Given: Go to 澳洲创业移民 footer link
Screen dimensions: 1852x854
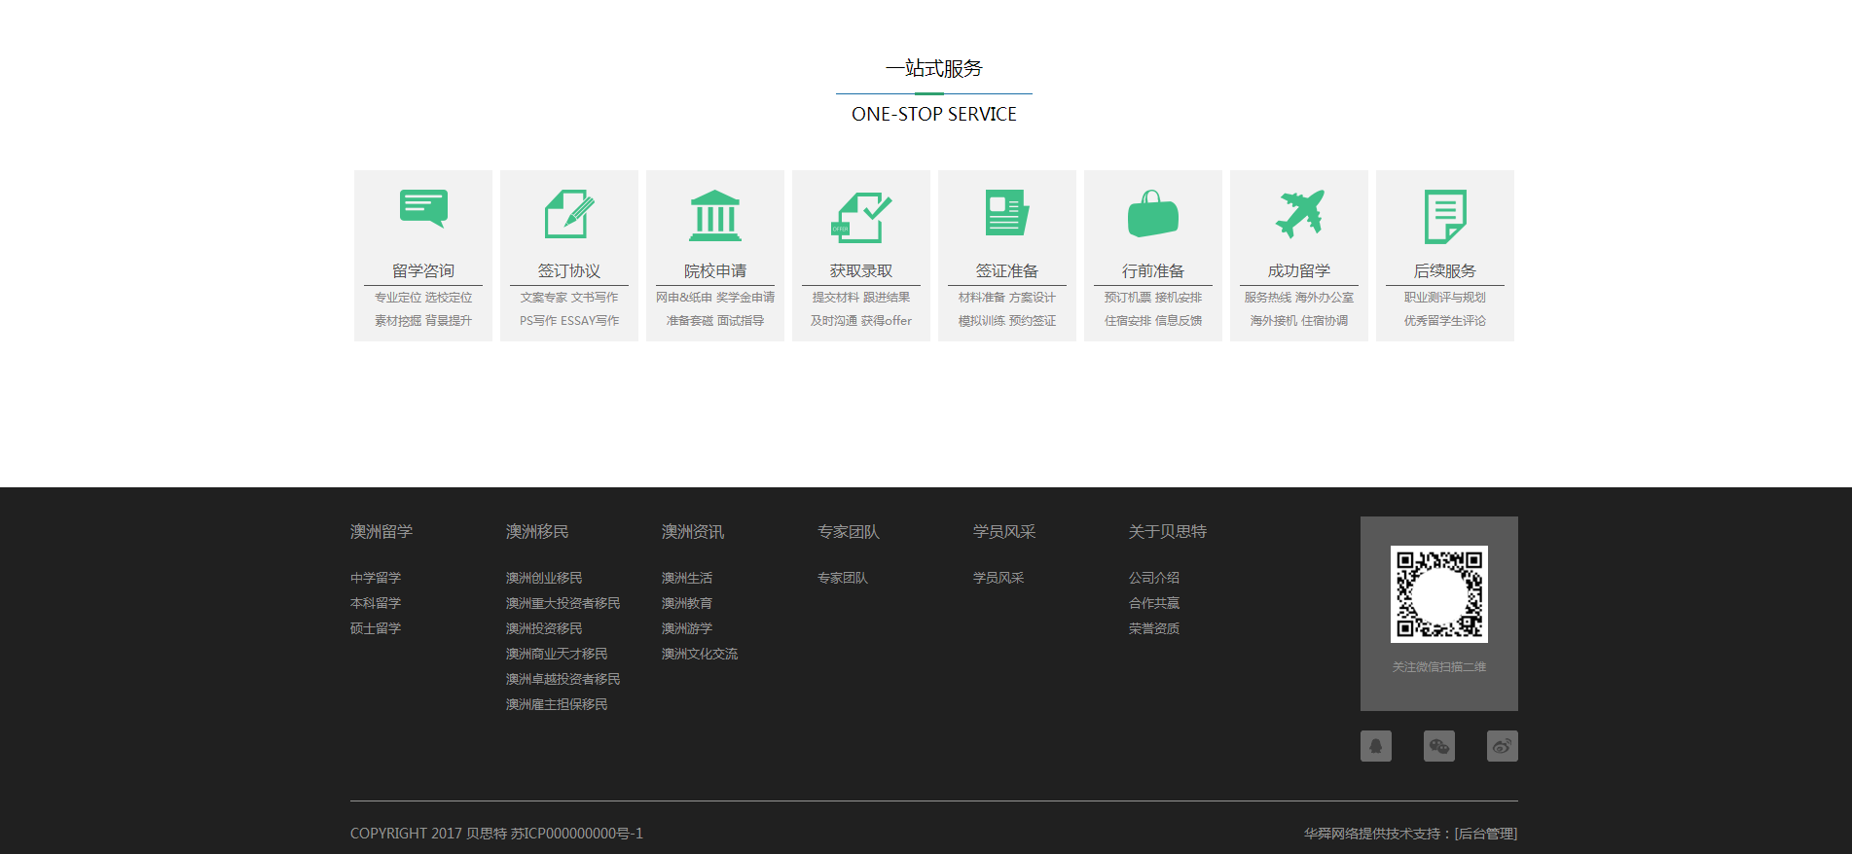Looking at the screenshot, I should tap(544, 578).
